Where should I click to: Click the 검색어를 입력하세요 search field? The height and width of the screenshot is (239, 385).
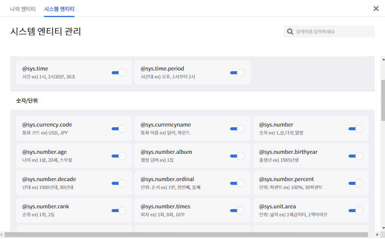[329, 31]
